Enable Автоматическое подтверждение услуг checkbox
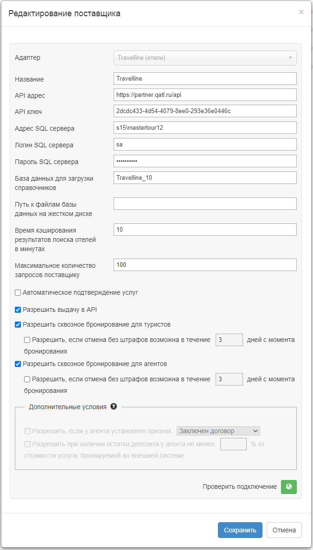313x550 pixels. click(x=18, y=292)
